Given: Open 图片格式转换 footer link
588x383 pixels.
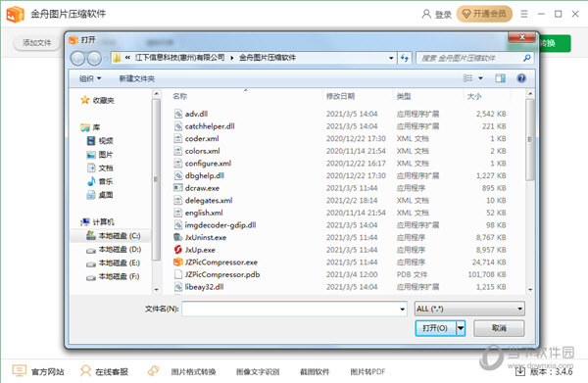Looking at the screenshot, I should click(x=193, y=372).
